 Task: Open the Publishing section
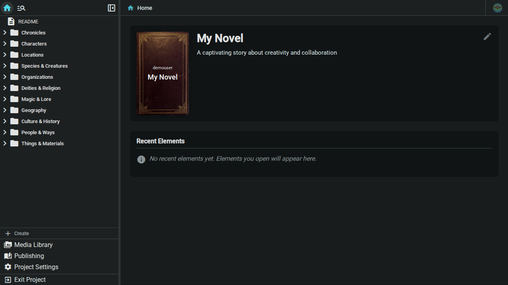tap(29, 256)
